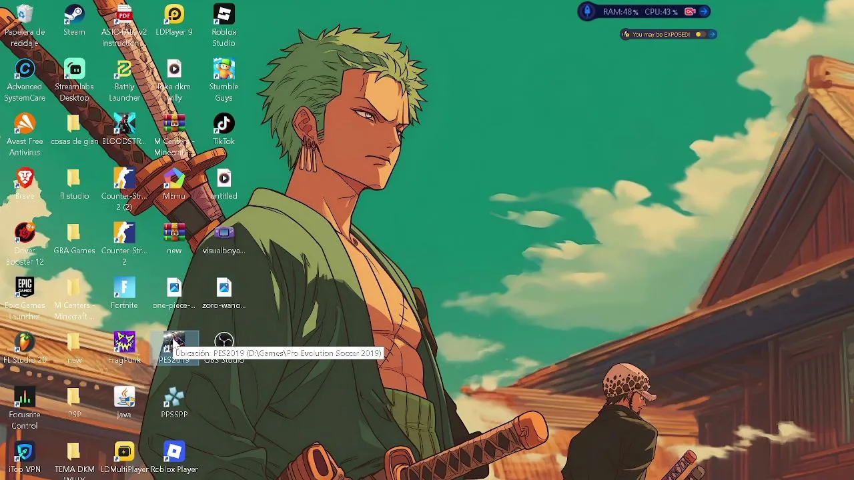The width and height of the screenshot is (854, 480).
Task: Launch LDMultiPlayer shortcut
Action: [124, 457]
